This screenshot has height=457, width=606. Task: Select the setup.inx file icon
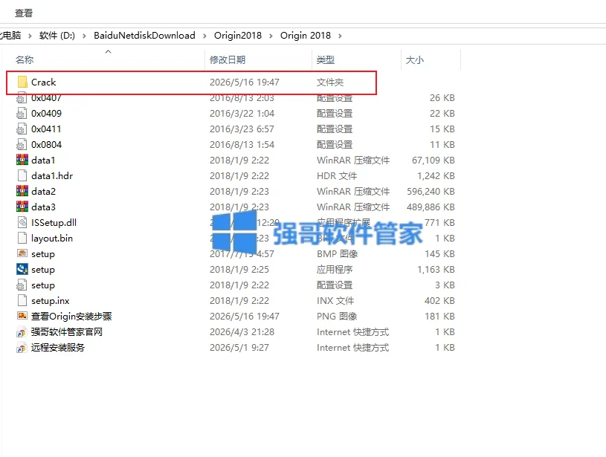[22, 300]
